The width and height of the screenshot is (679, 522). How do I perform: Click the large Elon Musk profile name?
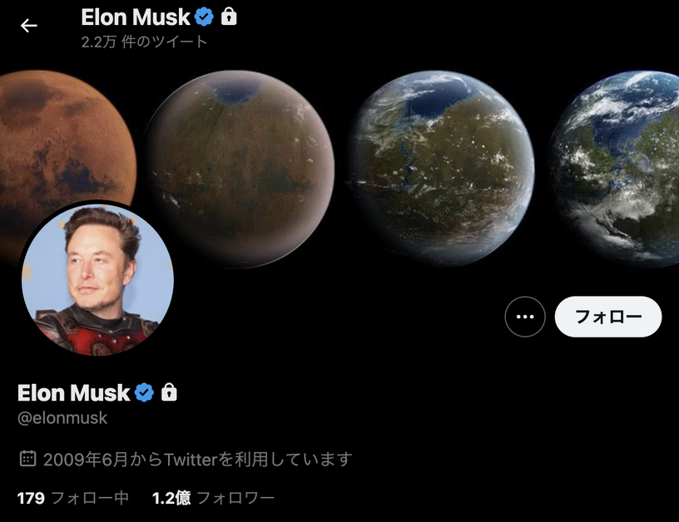coord(73,392)
